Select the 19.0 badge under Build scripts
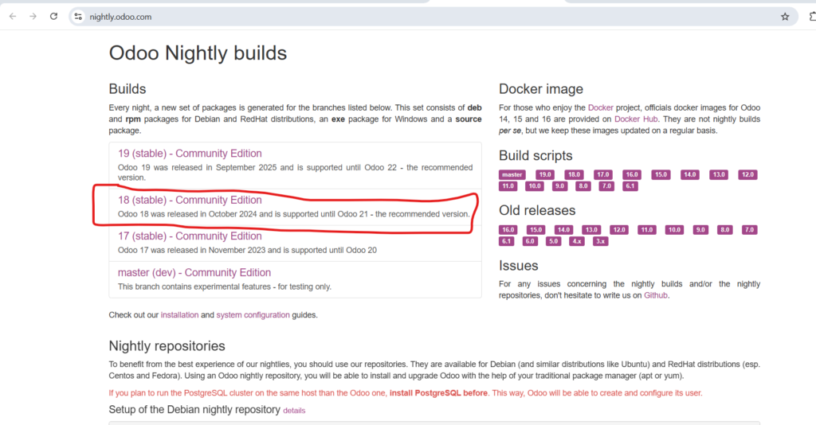 click(x=545, y=174)
